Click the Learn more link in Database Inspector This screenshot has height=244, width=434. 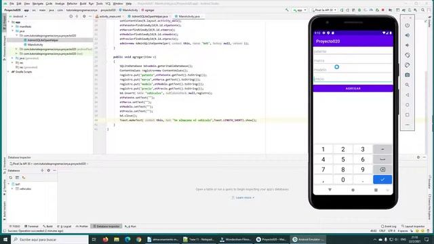coord(244,197)
